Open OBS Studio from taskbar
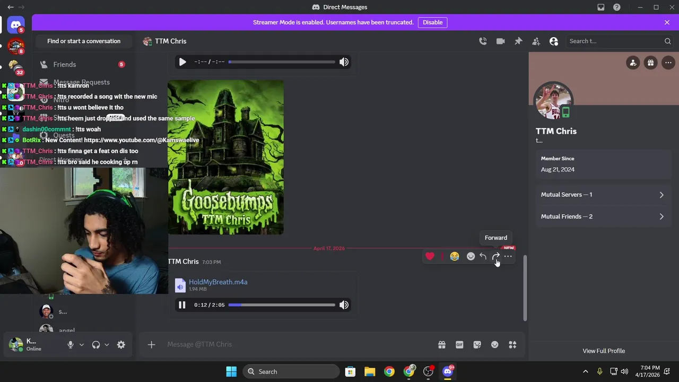The width and height of the screenshot is (679, 382). coord(429,371)
